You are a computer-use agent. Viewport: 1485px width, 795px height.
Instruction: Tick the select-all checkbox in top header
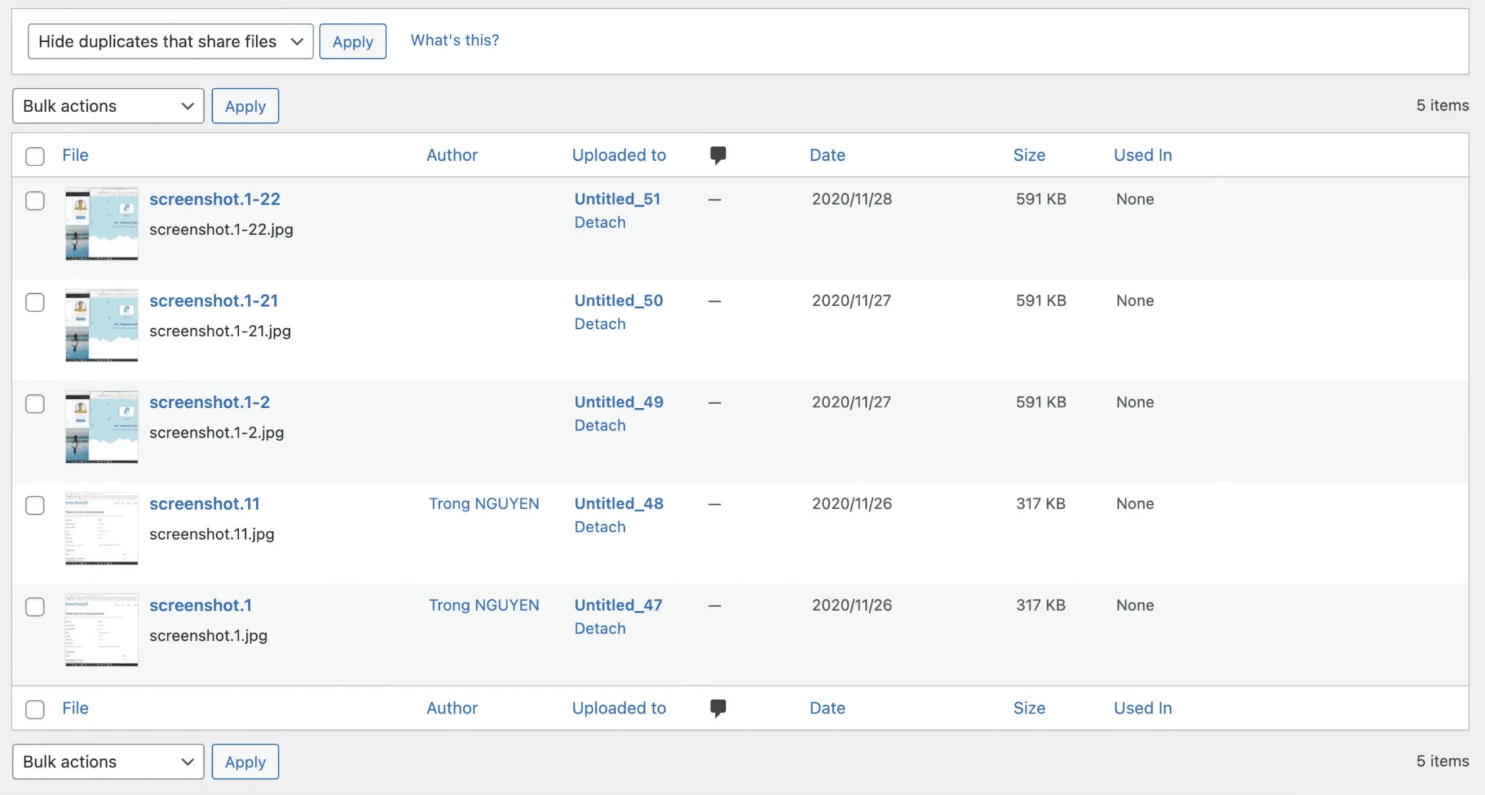(35, 156)
